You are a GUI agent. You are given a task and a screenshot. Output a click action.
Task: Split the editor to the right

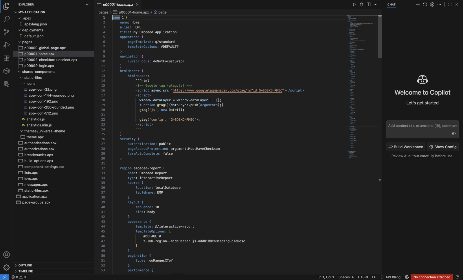(x=368, y=4)
